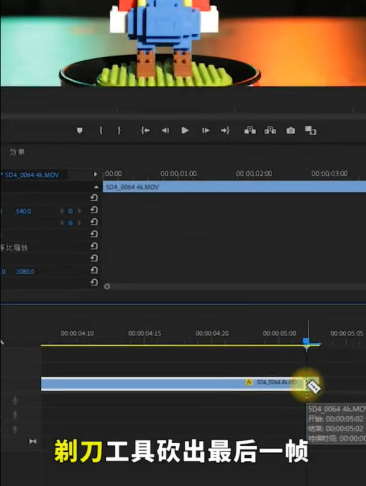The image size is (366, 486).
Task: Click the 00:00:01:00 mark on effect controls ruler
Action: coord(178,174)
